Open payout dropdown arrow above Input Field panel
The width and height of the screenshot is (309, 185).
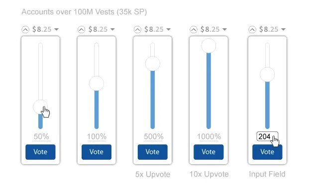point(283,29)
